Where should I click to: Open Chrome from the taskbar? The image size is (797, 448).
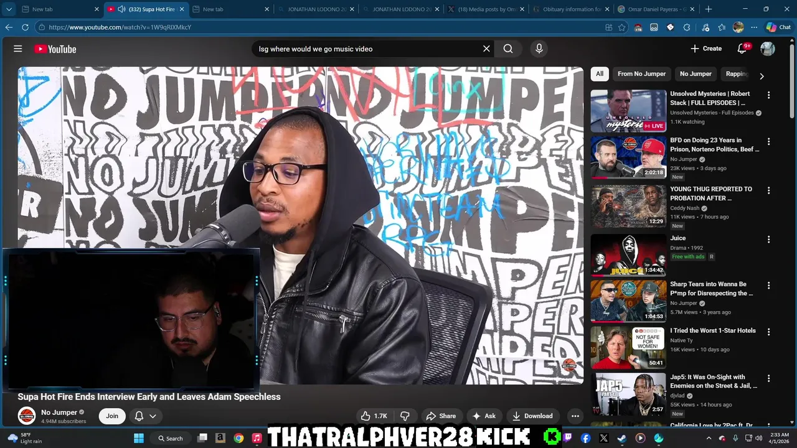[x=238, y=438]
